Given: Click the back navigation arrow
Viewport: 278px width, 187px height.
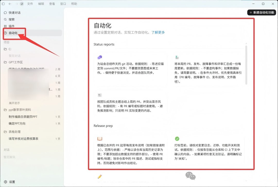Looking at the screenshot, I should [x=10, y=4].
